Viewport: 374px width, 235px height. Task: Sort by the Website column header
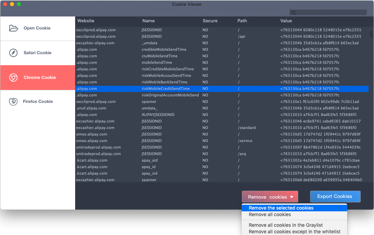tap(86, 21)
